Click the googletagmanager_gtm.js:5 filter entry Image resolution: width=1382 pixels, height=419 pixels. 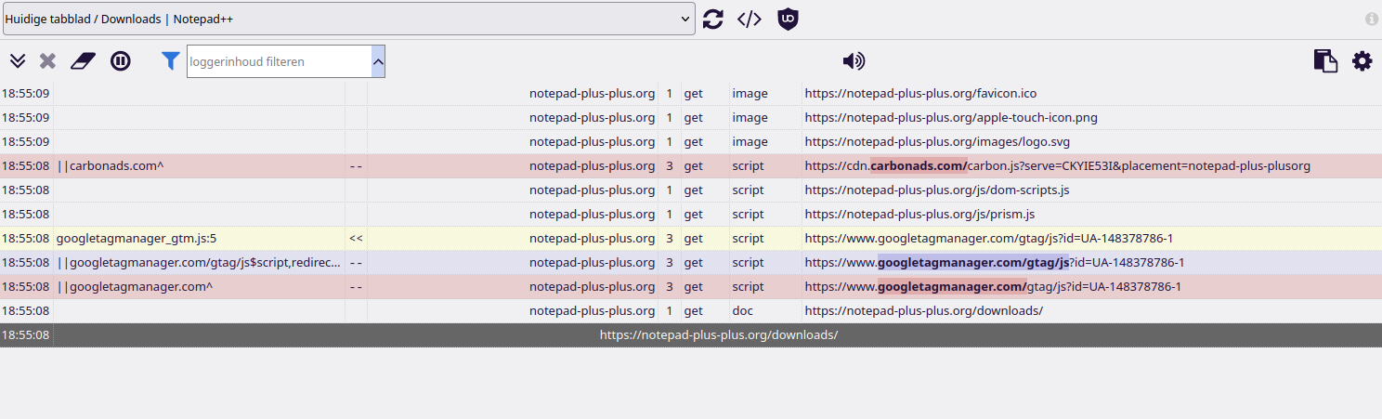tap(137, 239)
